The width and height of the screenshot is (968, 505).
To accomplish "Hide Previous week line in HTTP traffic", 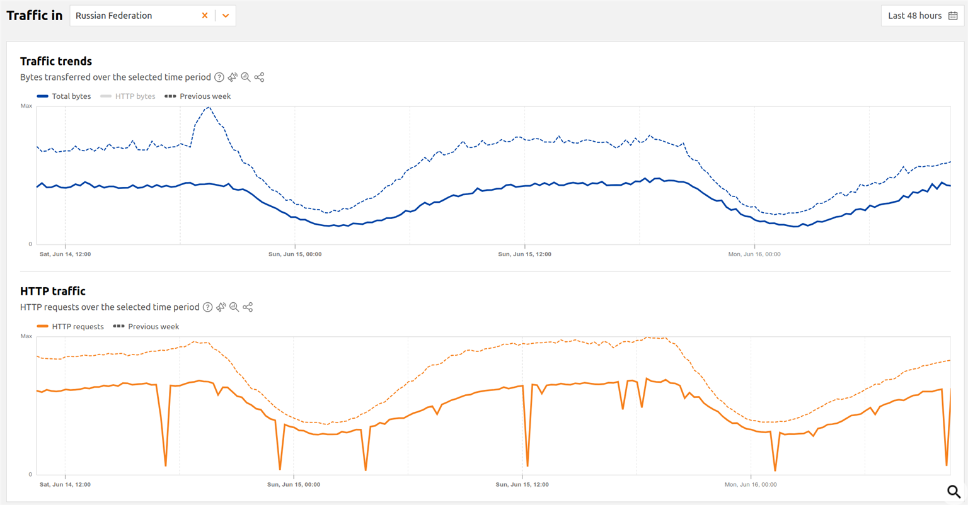I will 146,327.
